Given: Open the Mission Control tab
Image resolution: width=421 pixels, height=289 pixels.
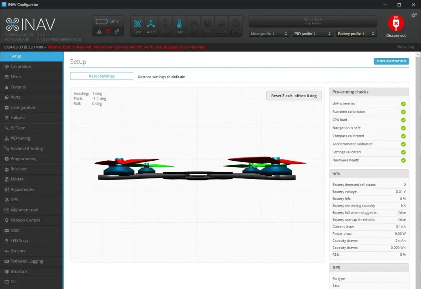Looking at the screenshot, I should (32, 220).
